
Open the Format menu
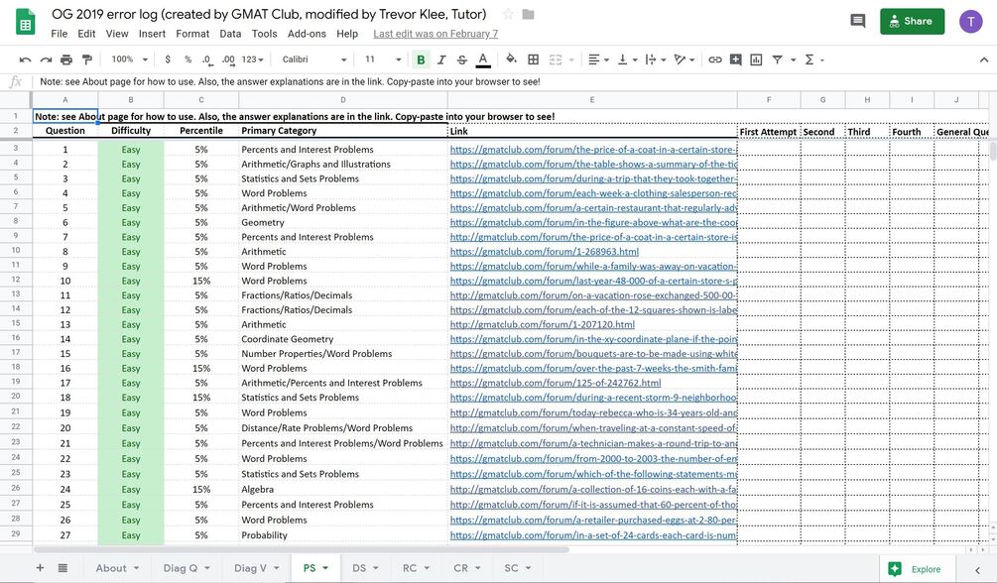(192, 34)
